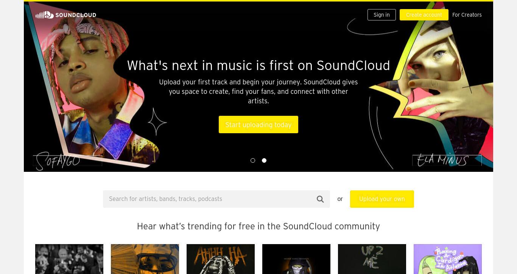
Task: Click the Create account button
Action: [424, 15]
